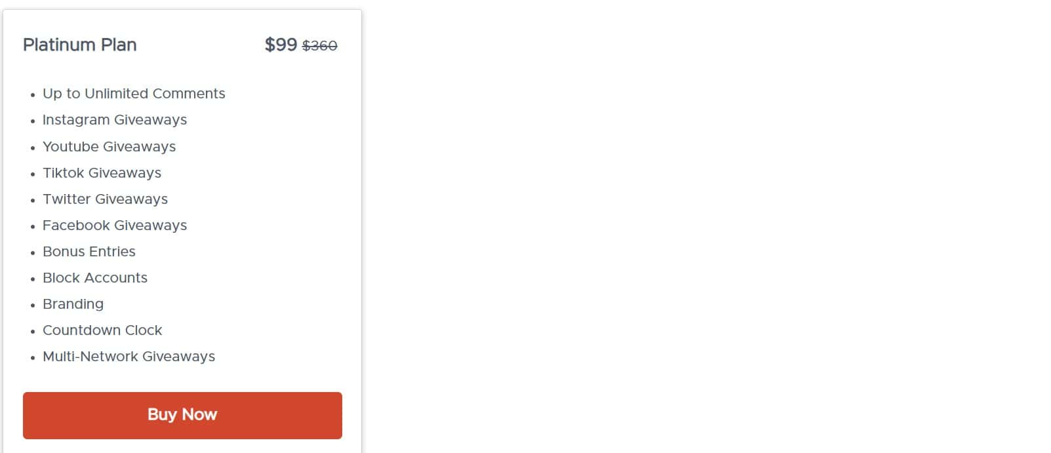Click the Buy Now button
Screen dimensions: 1051x453
182,415
